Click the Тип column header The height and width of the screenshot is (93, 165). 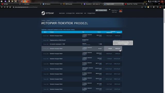83,32
